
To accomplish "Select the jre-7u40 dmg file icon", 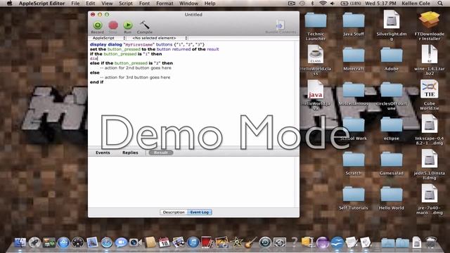I will 430,200.
